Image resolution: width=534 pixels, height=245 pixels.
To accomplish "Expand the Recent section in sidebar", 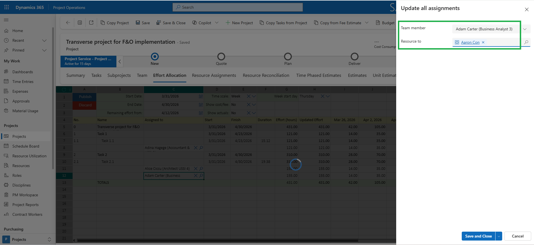I will [x=44, y=40].
